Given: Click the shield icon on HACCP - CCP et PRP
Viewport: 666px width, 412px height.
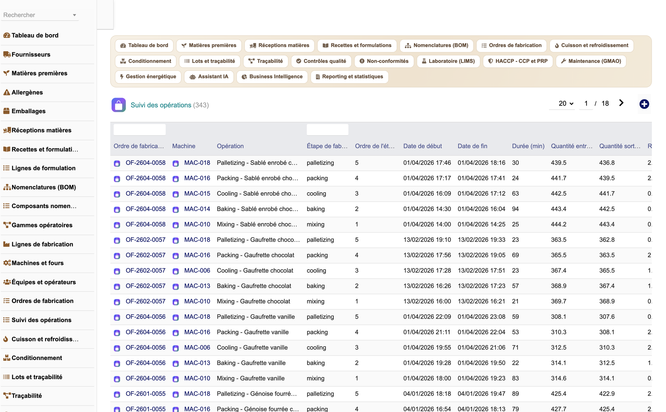Looking at the screenshot, I should [490, 61].
